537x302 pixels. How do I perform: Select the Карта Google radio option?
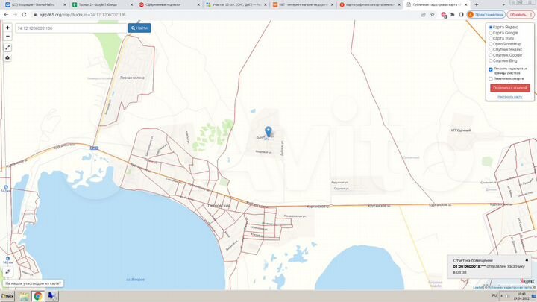(x=491, y=33)
